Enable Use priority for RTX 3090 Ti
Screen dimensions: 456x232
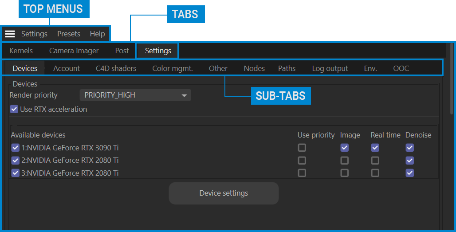point(302,148)
